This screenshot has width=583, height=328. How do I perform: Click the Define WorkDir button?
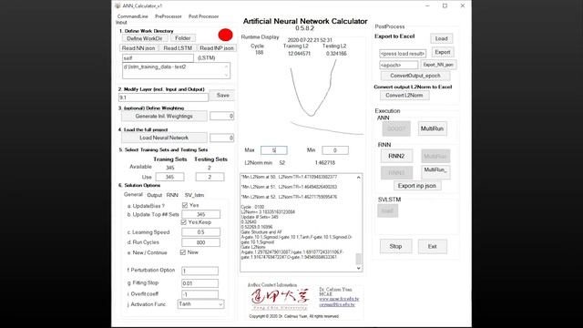coord(145,38)
